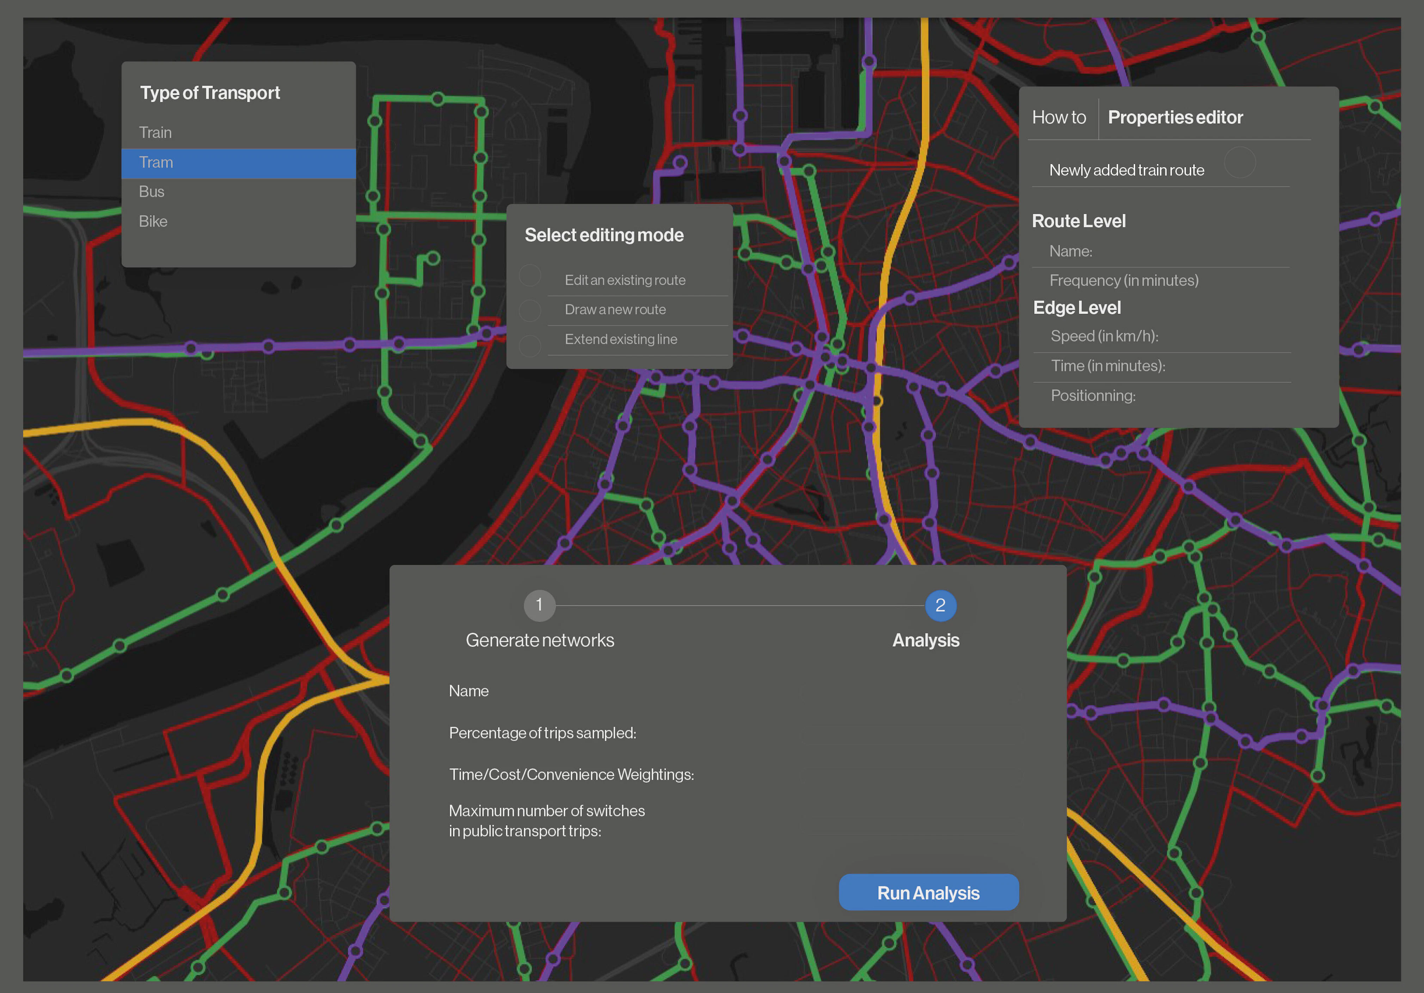This screenshot has height=993, width=1424.
Task: Select the 'Draw a new route' radio button
Action: coord(530,310)
